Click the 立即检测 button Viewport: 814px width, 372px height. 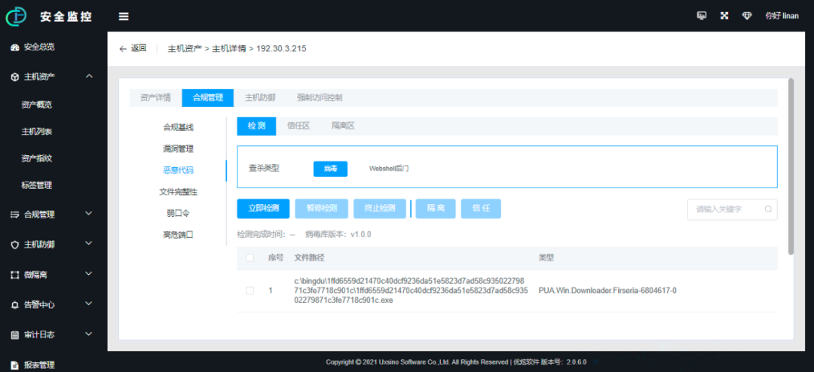point(263,209)
